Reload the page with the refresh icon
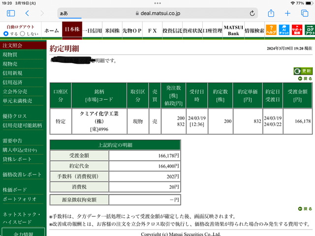The image size is (315, 236). click(252, 13)
